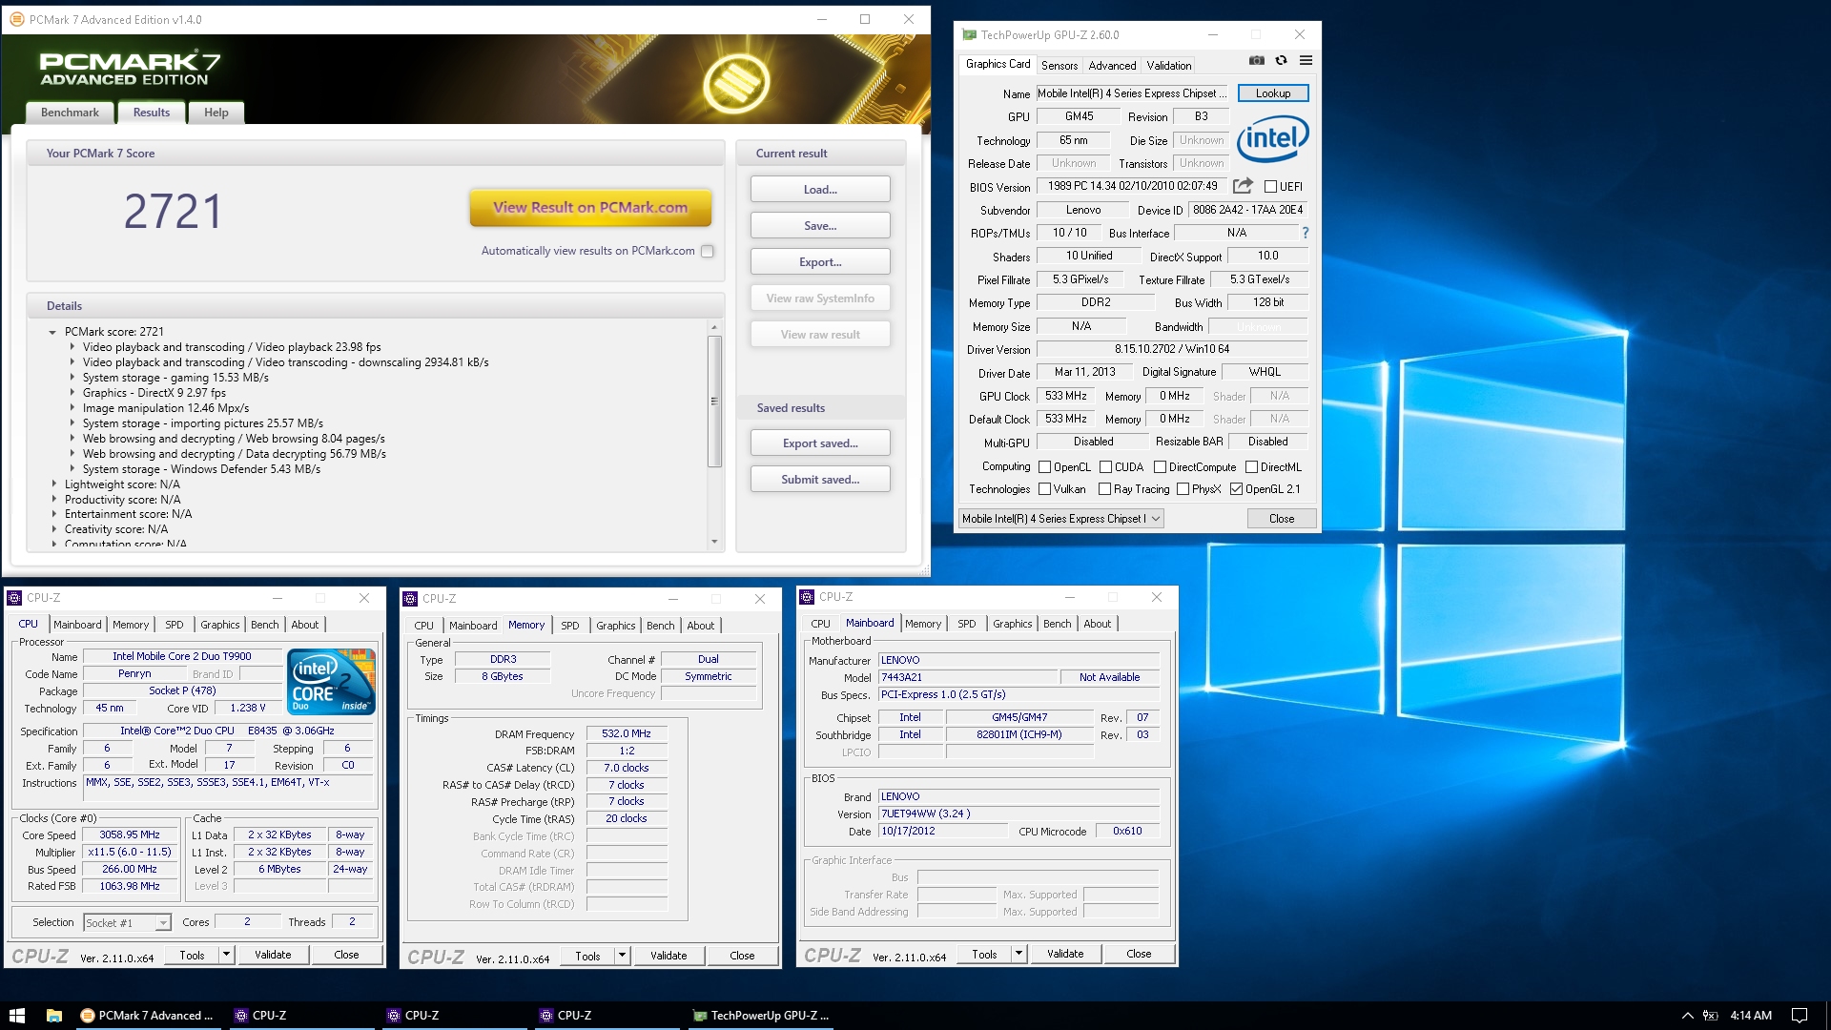The width and height of the screenshot is (1831, 1030).
Task: Click the Export saved... button
Action: [820, 443]
